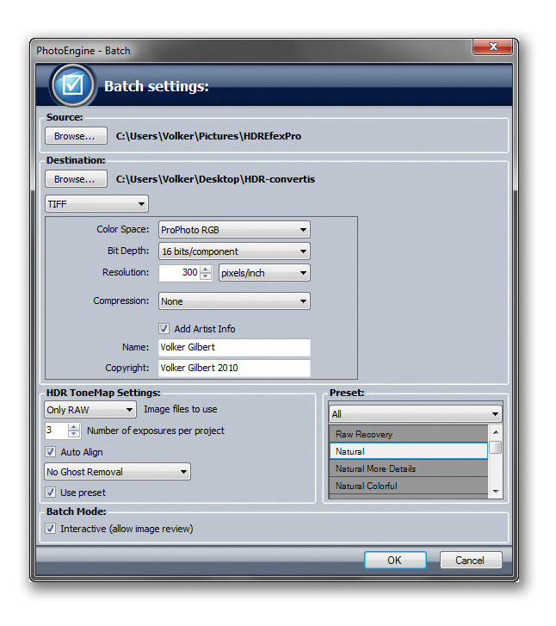The height and width of the screenshot is (626, 556).
Task: Select the Natural preset
Action: pos(408,451)
